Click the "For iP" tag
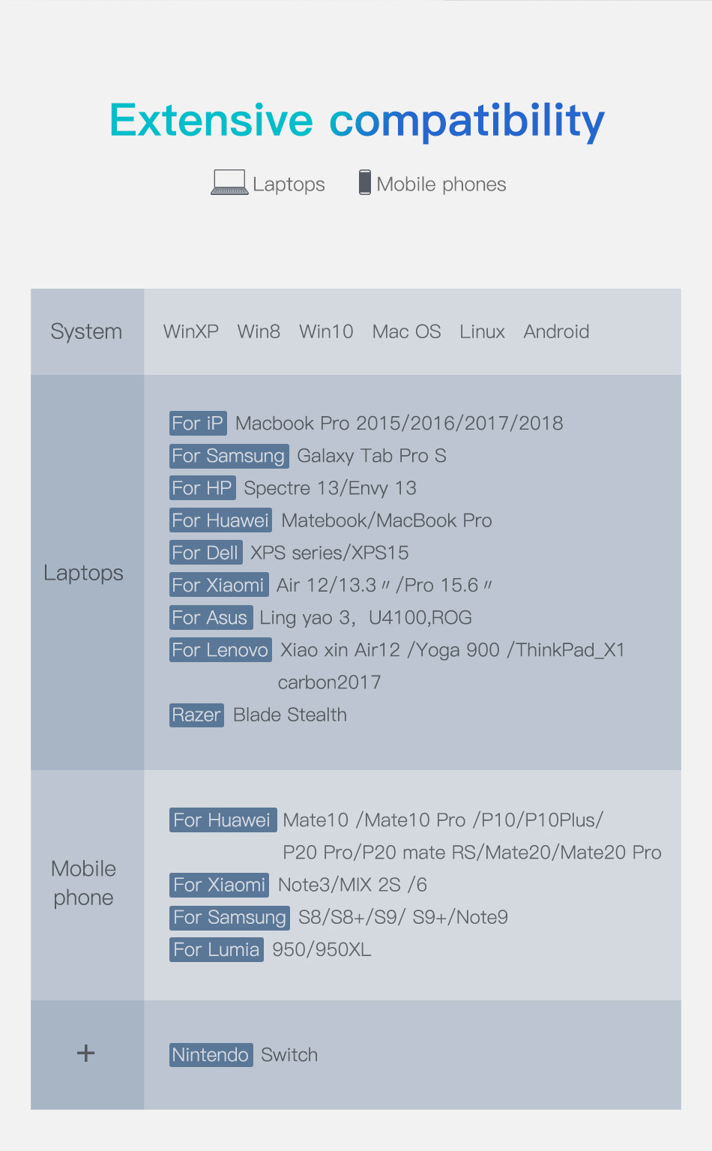This screenshot has width=712, height=1151. (198, 423)
